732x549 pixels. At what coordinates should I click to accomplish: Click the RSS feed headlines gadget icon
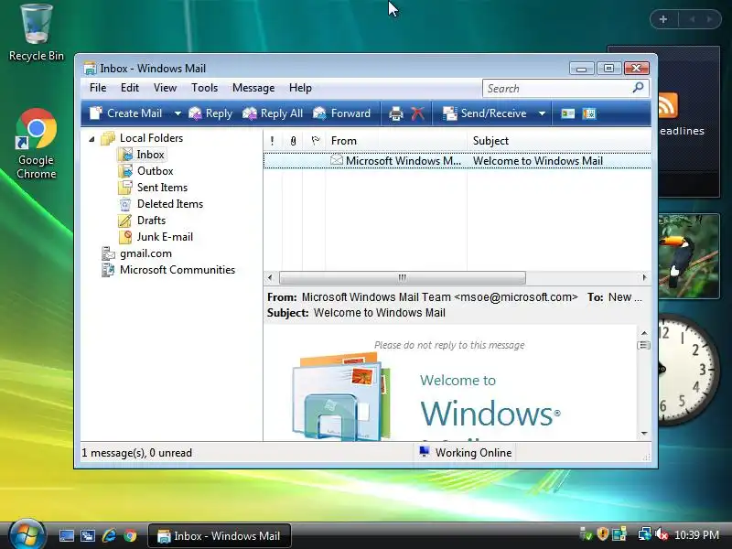tap(668, 105)
